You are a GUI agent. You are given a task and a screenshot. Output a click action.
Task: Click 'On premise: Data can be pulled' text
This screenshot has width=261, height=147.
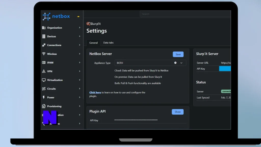(138, 77)
